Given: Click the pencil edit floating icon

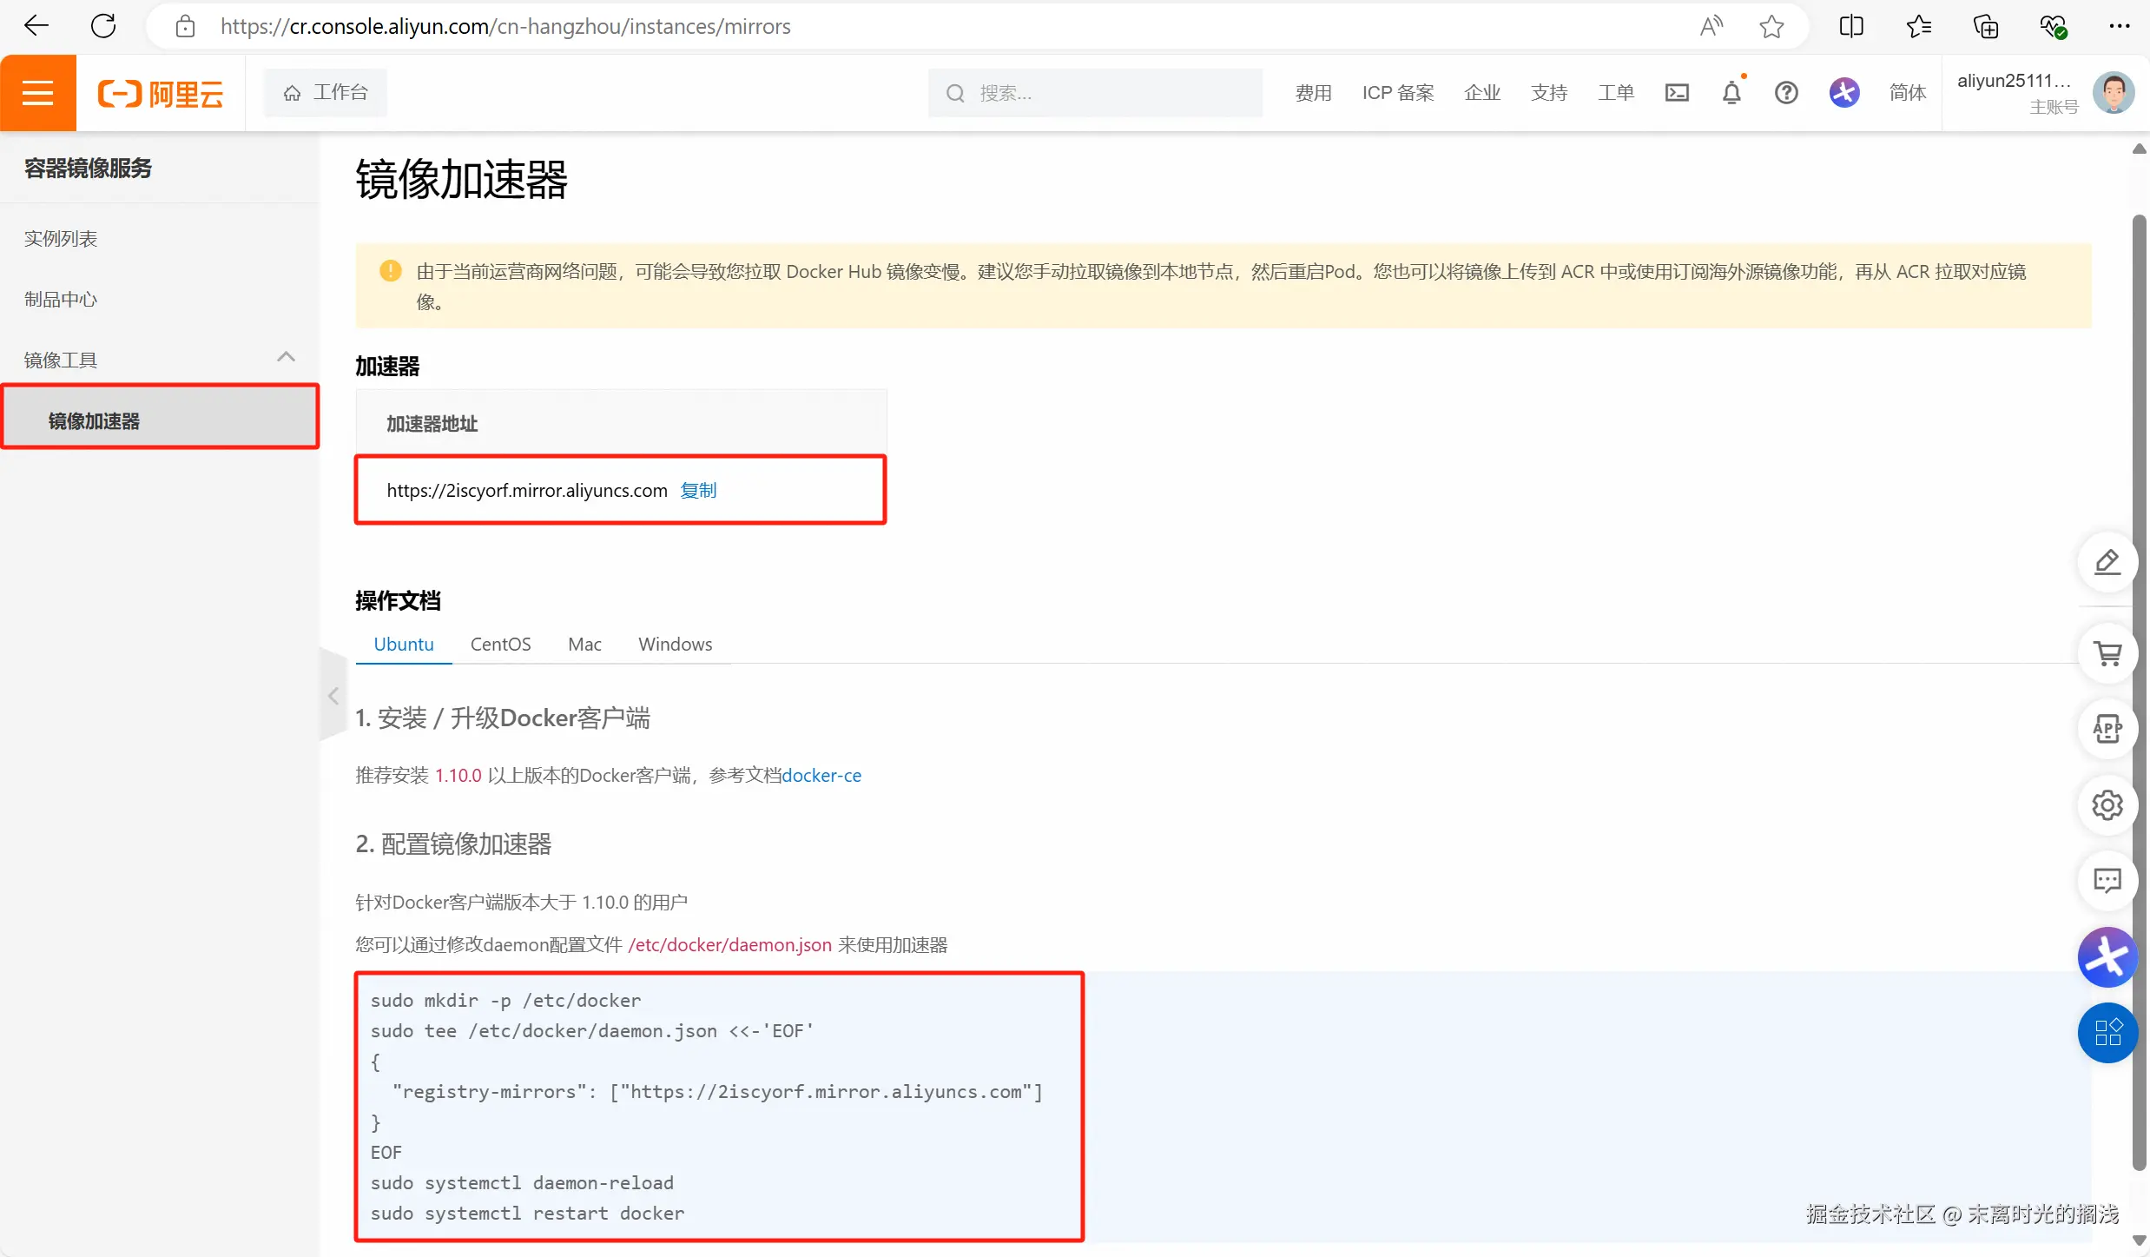Looking at the screenshot, I should 2107,562.
